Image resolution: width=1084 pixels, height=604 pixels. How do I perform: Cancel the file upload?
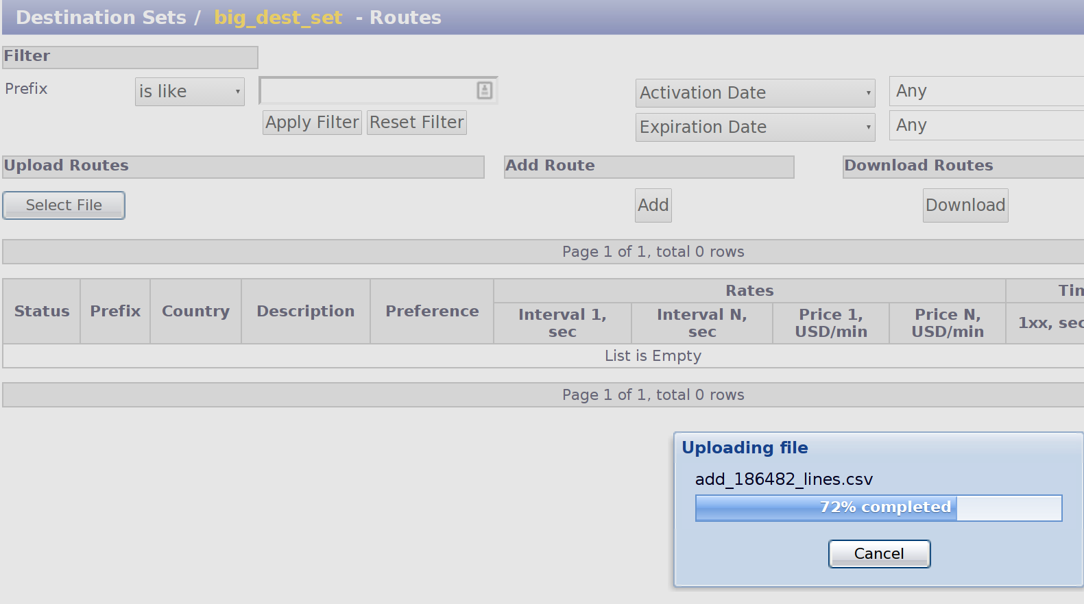click(878, 554)
